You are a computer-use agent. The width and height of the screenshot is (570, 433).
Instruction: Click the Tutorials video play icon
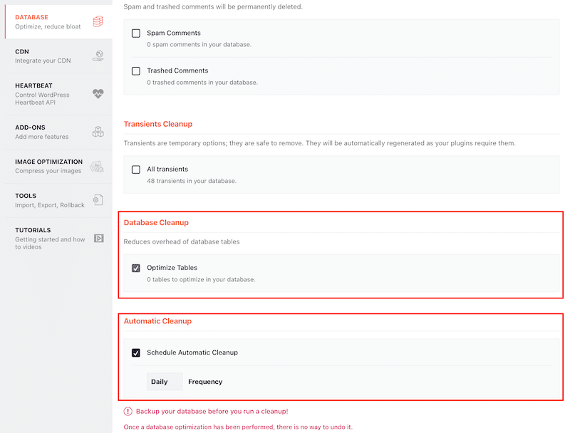(x=99, y=239)
